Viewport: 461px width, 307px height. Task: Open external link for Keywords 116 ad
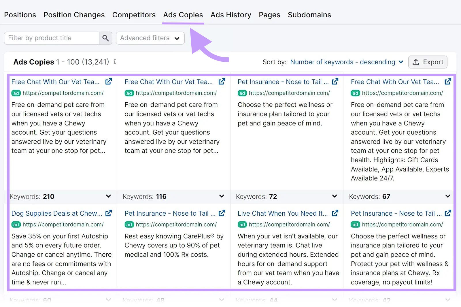(x=222, y=82)
